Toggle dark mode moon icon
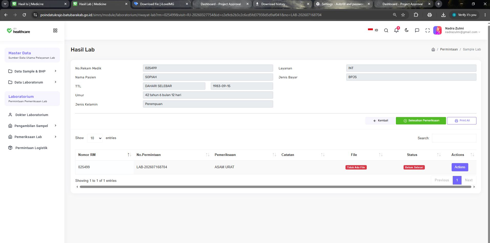490x243 pixels. tap(407, 30)
